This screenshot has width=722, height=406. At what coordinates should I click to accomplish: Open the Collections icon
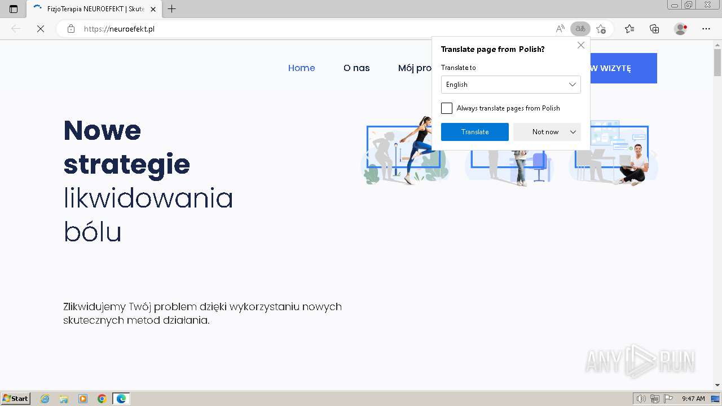pyautogui.click(x=654, y=29)
